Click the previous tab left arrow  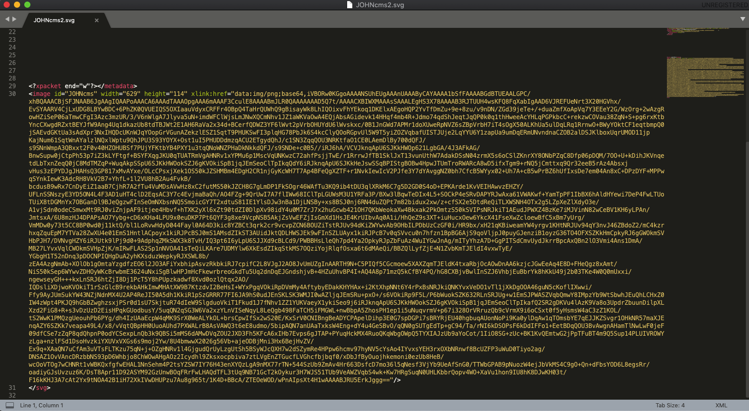pos(7,20)
